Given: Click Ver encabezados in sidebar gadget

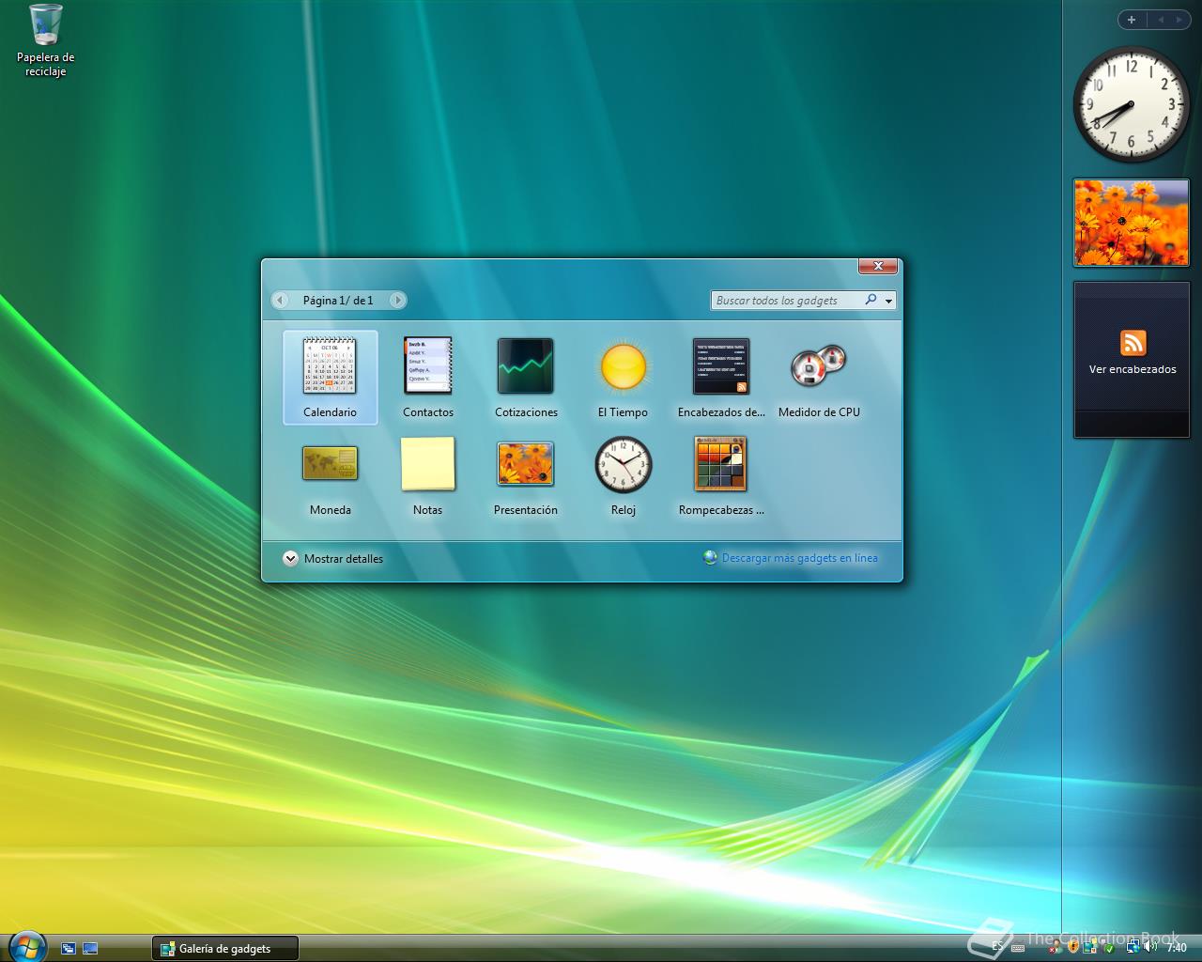Looking at the screenshot, I should tap(1133, 369).
